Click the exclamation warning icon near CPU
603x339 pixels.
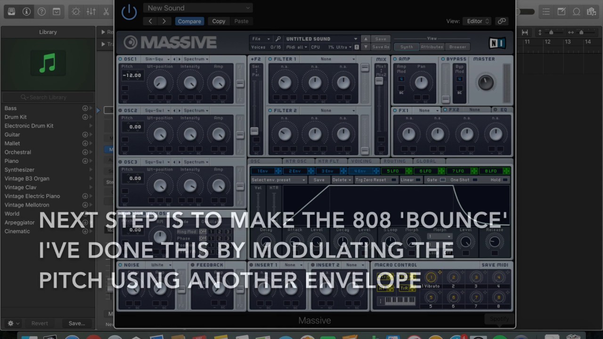click(x=356, y=47)
